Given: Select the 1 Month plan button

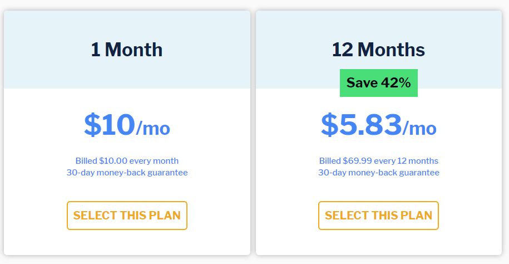Looking at the screenshot, I should point(127,216).
